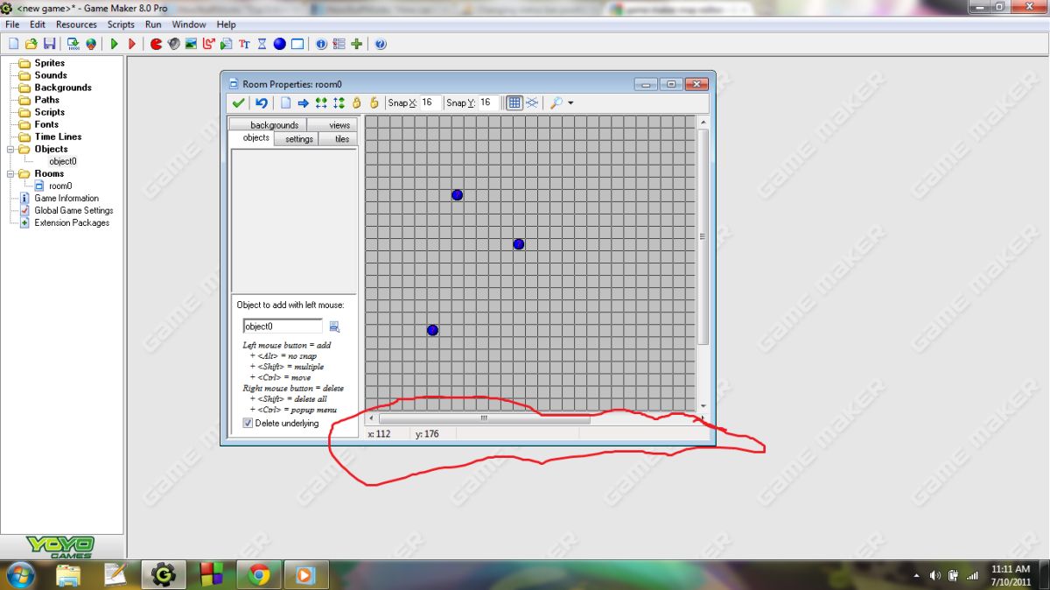
Task: Open the Run menu
Action: 153,25
